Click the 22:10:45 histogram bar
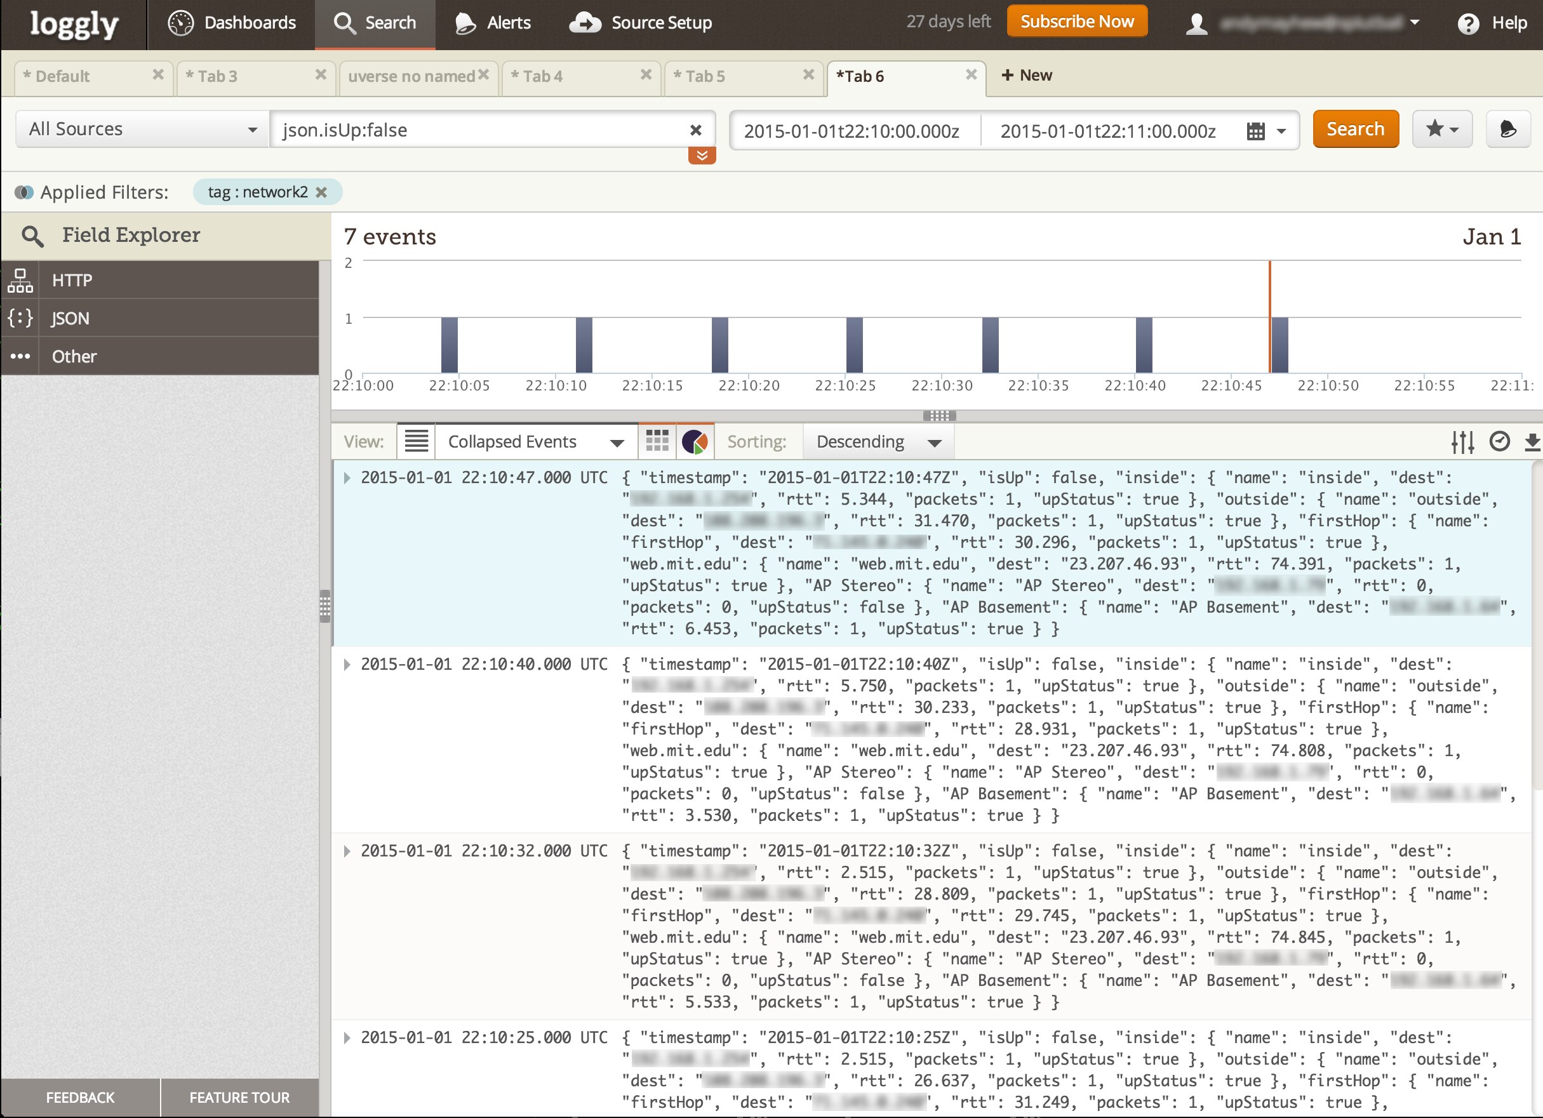This screenshot has height=1118, width=1543. [1279, 344]
